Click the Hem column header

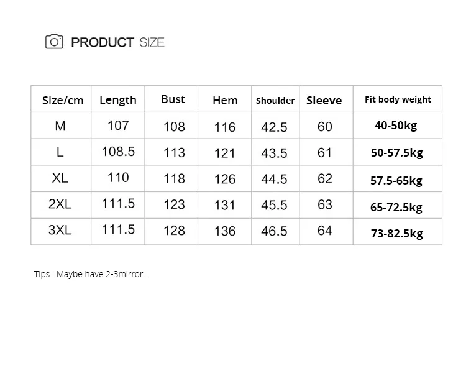(225, 100)
